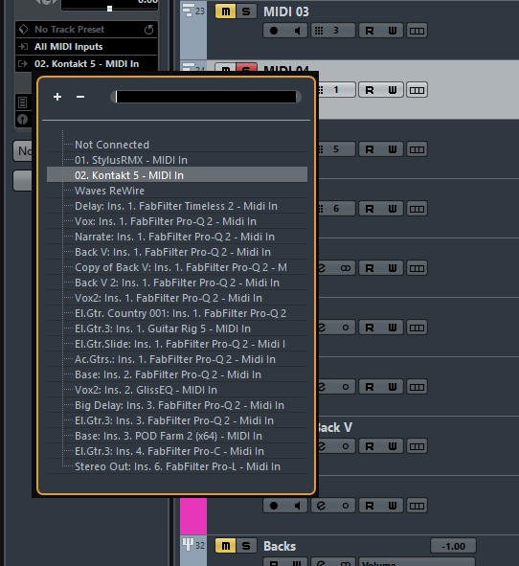Solo the MIDI 03 track
Image resolution: width=519 pixels, height=566 pixels.
tap(246, 11)
